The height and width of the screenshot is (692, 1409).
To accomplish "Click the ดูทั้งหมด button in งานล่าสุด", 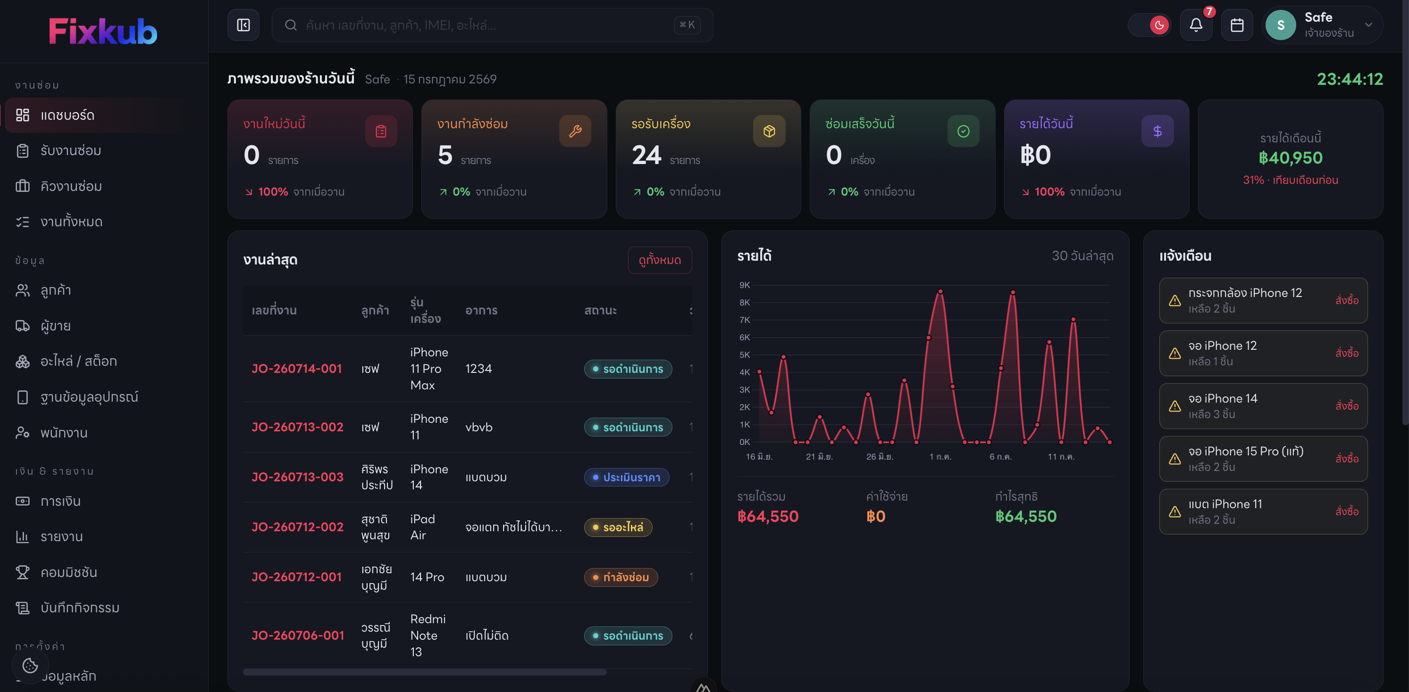I will point(660,260).
